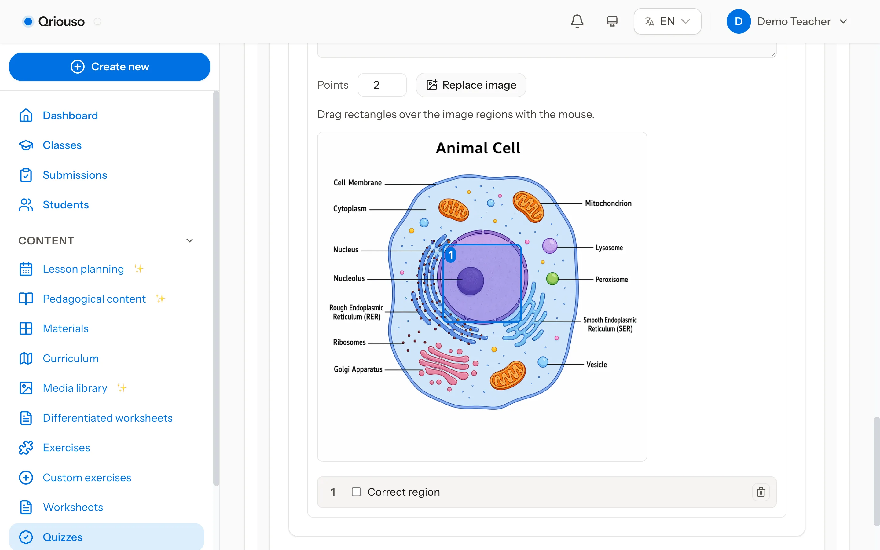
Task: Click the page vertical scrollbar
Action: (x=877, y=471)
